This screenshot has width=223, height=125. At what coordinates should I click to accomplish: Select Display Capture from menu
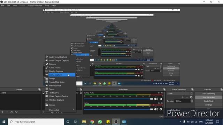tap(60, 71)
